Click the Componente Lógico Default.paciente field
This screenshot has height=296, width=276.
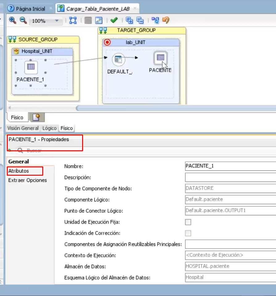[x=230, y=199]
